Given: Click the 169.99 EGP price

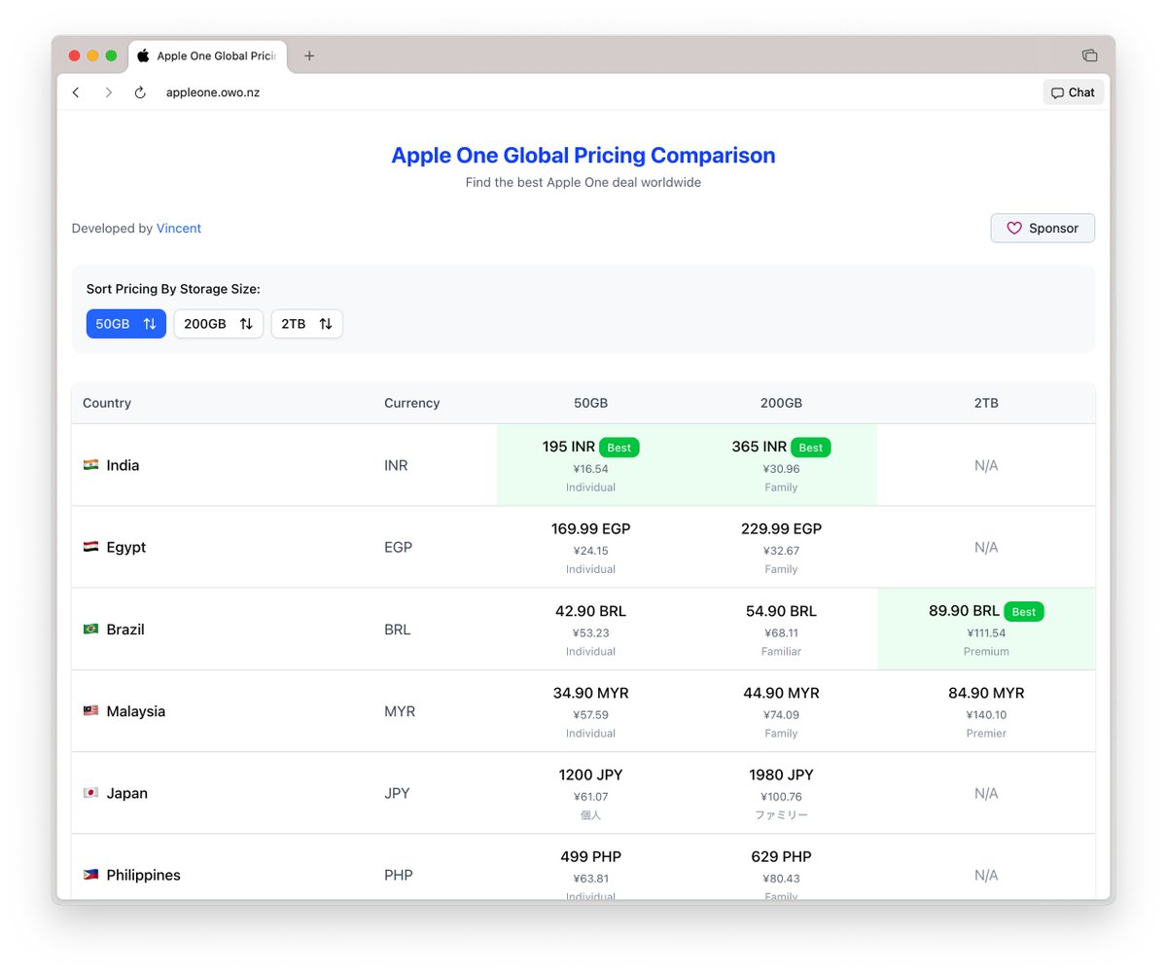Looking at the screenshot, I should tap(590, 528).
